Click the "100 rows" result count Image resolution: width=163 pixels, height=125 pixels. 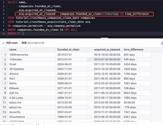pyautogui.click(x=12, y=43)
